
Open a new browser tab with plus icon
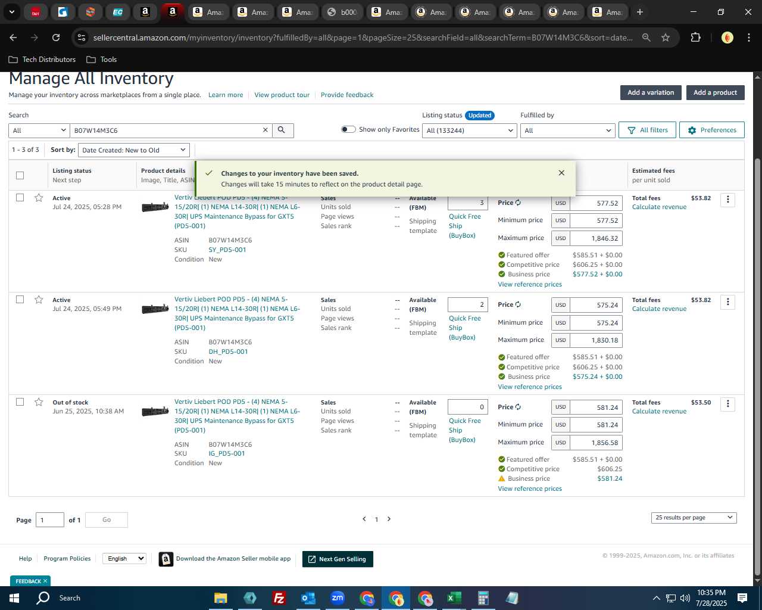pos(640,12)
